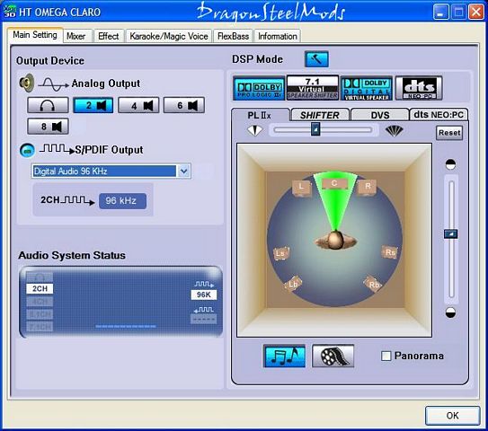Click the analog sine wave icon

(54, 84)
